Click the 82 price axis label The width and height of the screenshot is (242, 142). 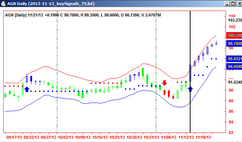[x=231, y=133]
